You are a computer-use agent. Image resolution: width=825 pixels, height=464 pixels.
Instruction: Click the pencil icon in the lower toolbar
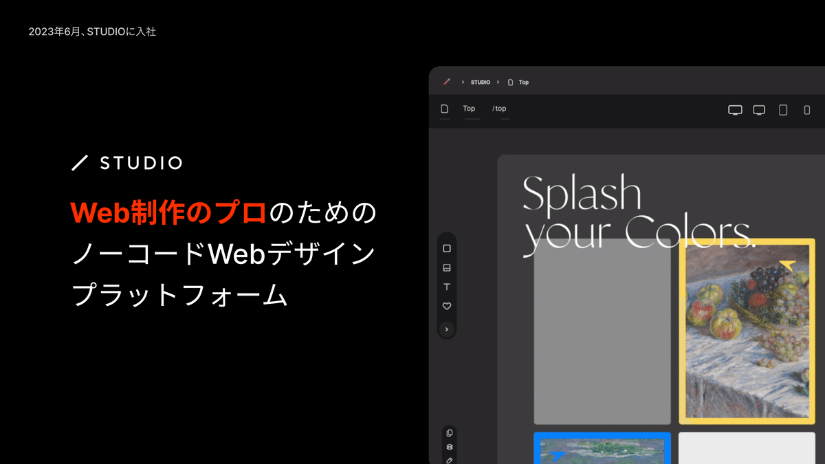450,460
